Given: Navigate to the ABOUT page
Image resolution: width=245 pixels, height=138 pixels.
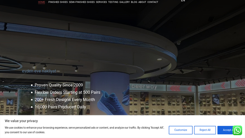Looking at the screenshot, I should [x=142, y=2].
